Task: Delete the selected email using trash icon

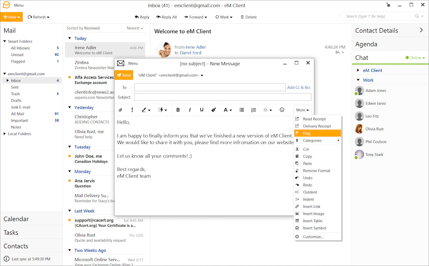Action: (x=248, y=17)
